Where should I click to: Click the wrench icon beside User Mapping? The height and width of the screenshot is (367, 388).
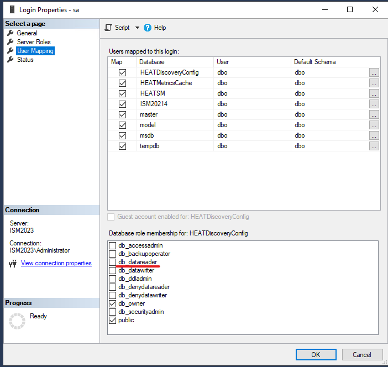click(x=10, y=51)
